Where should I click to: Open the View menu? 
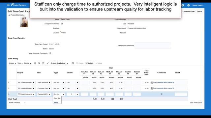click(20, 63)
